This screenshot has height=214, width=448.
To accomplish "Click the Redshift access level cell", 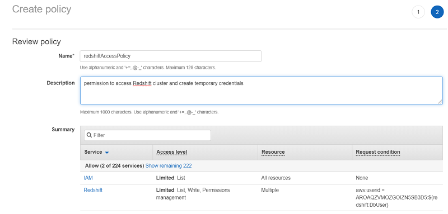I will pos(193,193).
